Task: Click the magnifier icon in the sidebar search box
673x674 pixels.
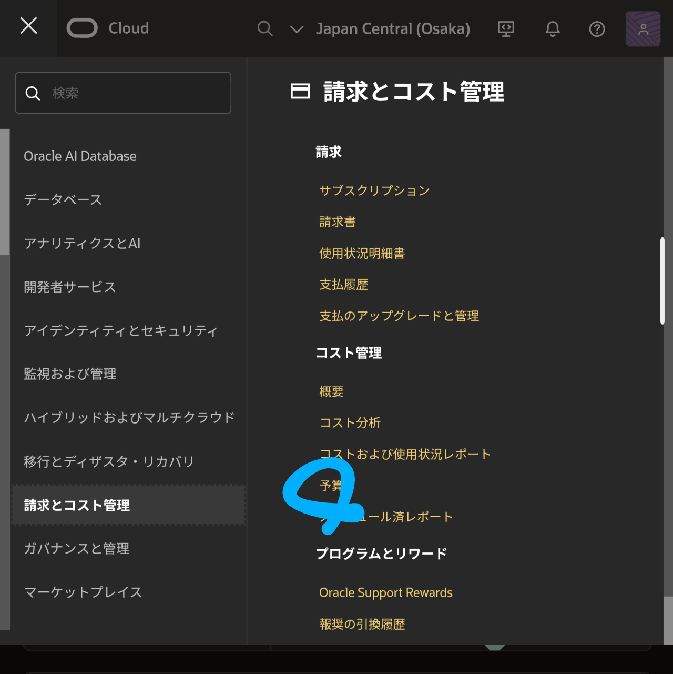Action: click(x=33, y=93)
